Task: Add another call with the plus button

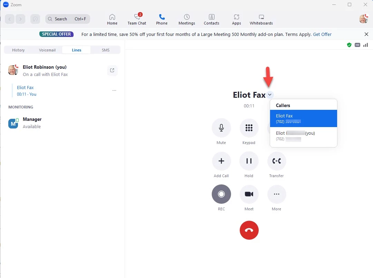Action: (x=221, y=161)
